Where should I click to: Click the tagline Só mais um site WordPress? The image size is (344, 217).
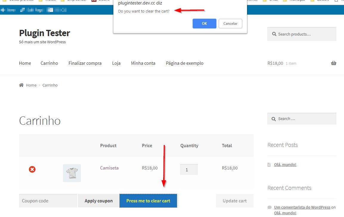point(42,42)
